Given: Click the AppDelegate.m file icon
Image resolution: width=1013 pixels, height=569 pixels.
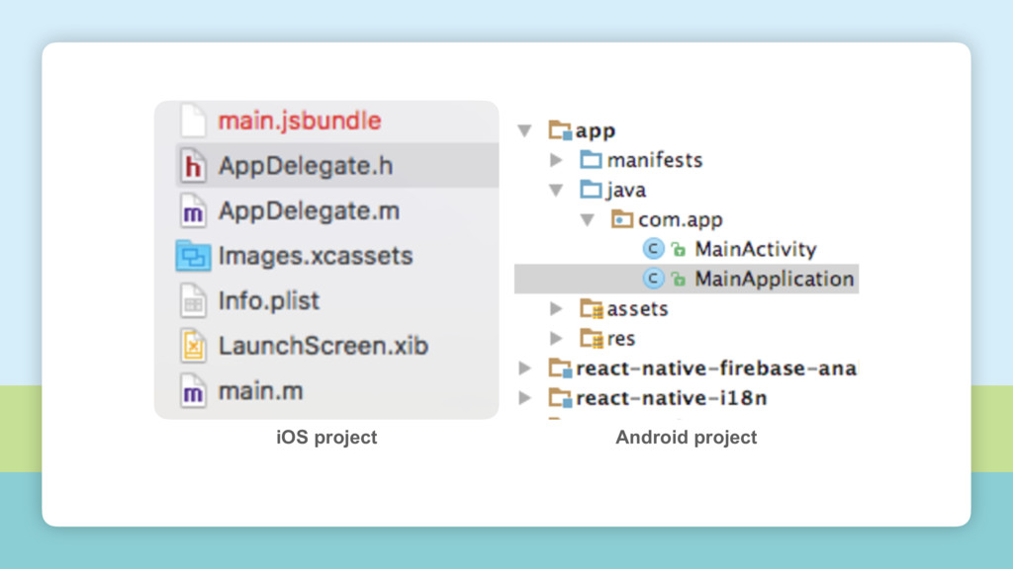Looking at the screenshot, I should click(193, 211).
